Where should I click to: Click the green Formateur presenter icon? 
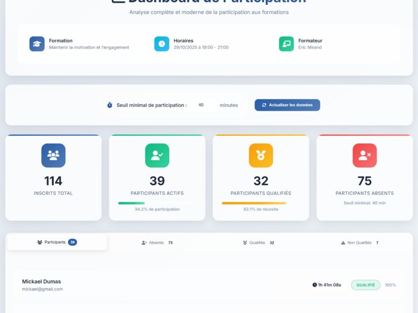pos(286,44)
